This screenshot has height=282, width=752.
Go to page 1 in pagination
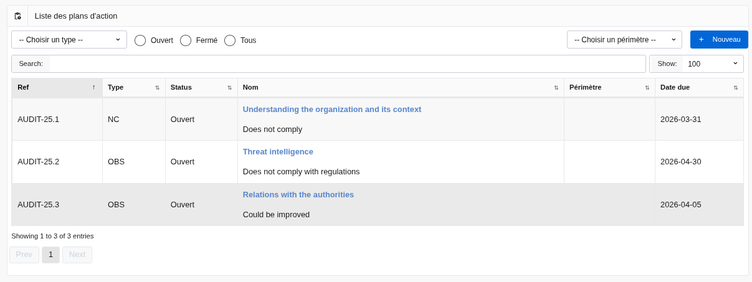(50, 255)
